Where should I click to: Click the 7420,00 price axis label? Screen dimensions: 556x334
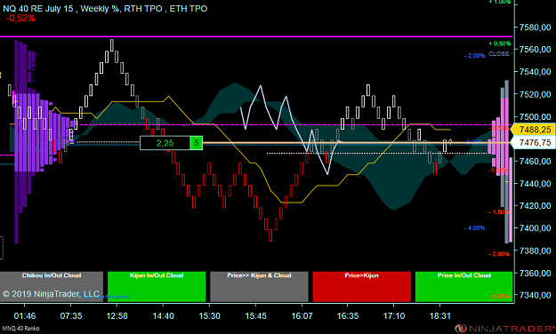tap(535, 206)
